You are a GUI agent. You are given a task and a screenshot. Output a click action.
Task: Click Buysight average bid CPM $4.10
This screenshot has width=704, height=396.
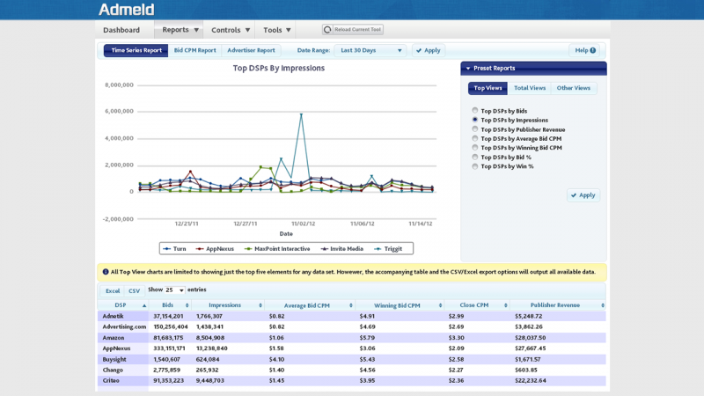click(x=276, y=359)
